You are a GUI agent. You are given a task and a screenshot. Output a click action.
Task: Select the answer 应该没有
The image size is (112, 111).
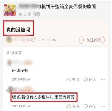pyautogui.click(x=20, y=71)
